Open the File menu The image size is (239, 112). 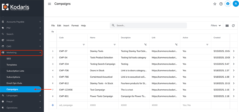(x=53, y=26)
